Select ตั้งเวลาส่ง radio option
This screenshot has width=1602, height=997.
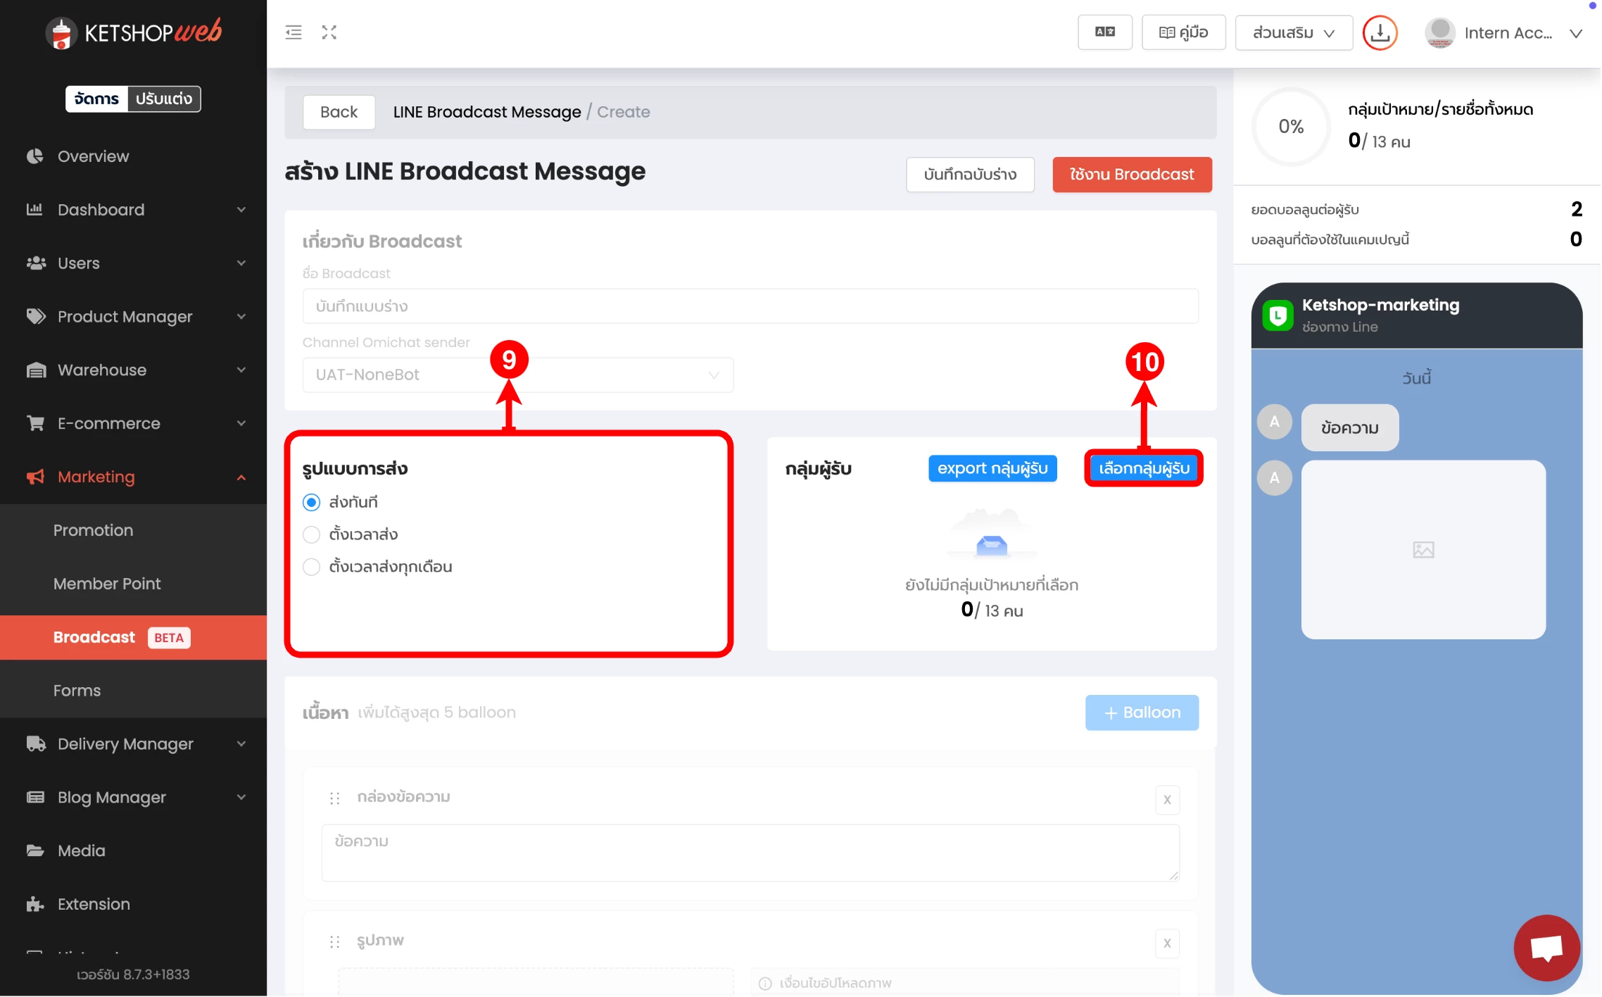[311, 535]
